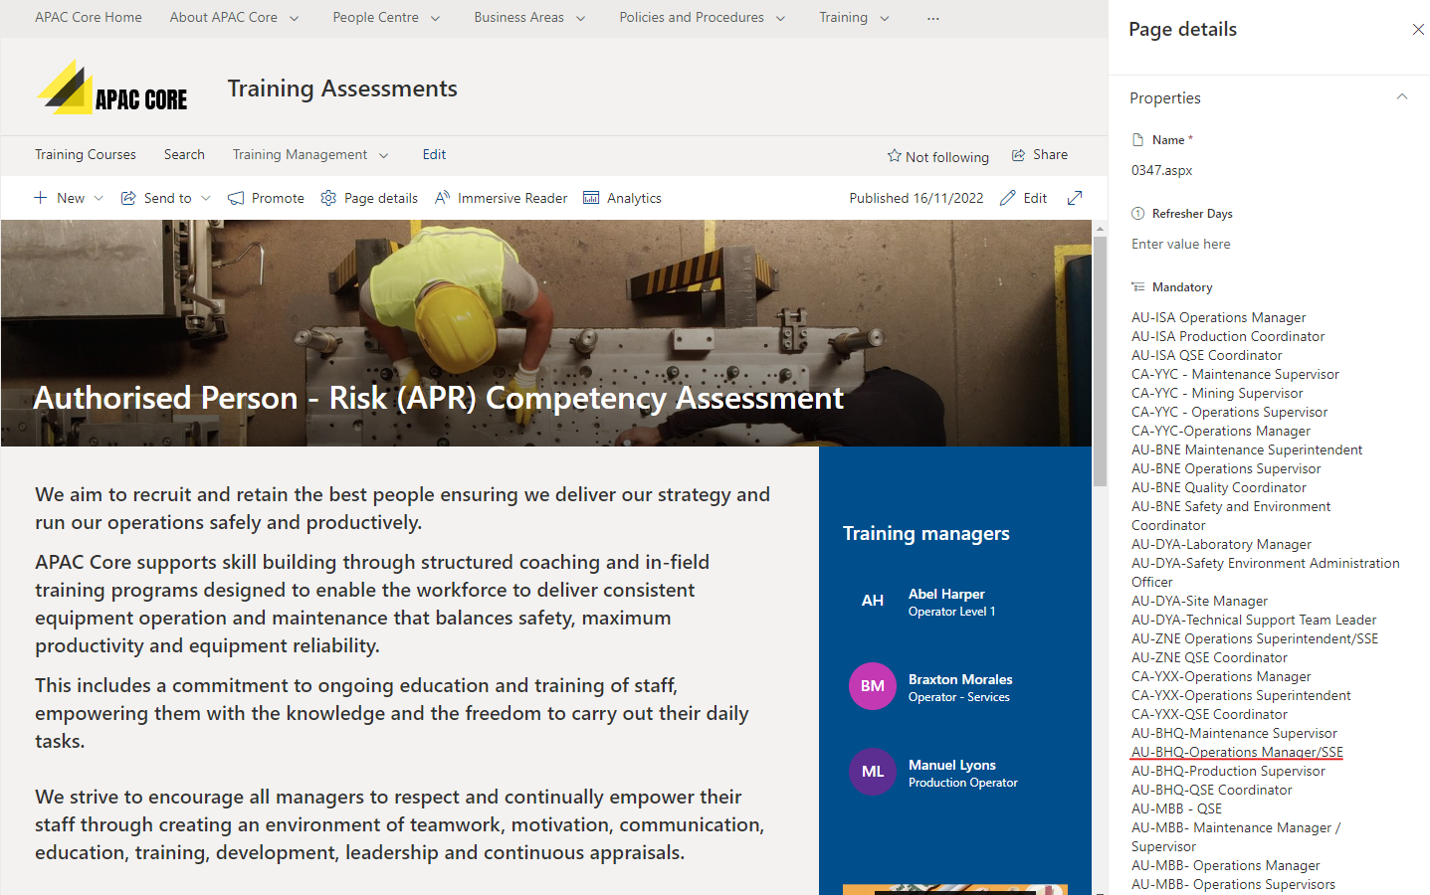
Task: Click AU-DYA-Laboratory Manager entry
Action: (x=1221, y=544)
